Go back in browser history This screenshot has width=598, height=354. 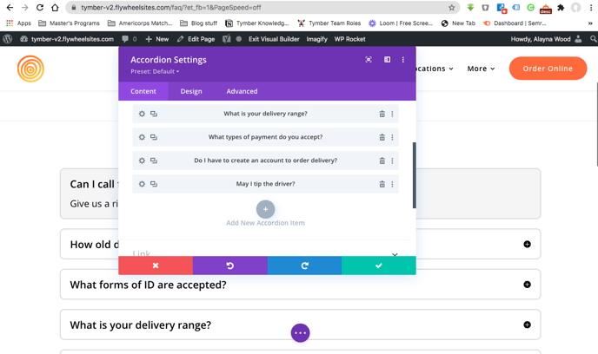[10, 8]
